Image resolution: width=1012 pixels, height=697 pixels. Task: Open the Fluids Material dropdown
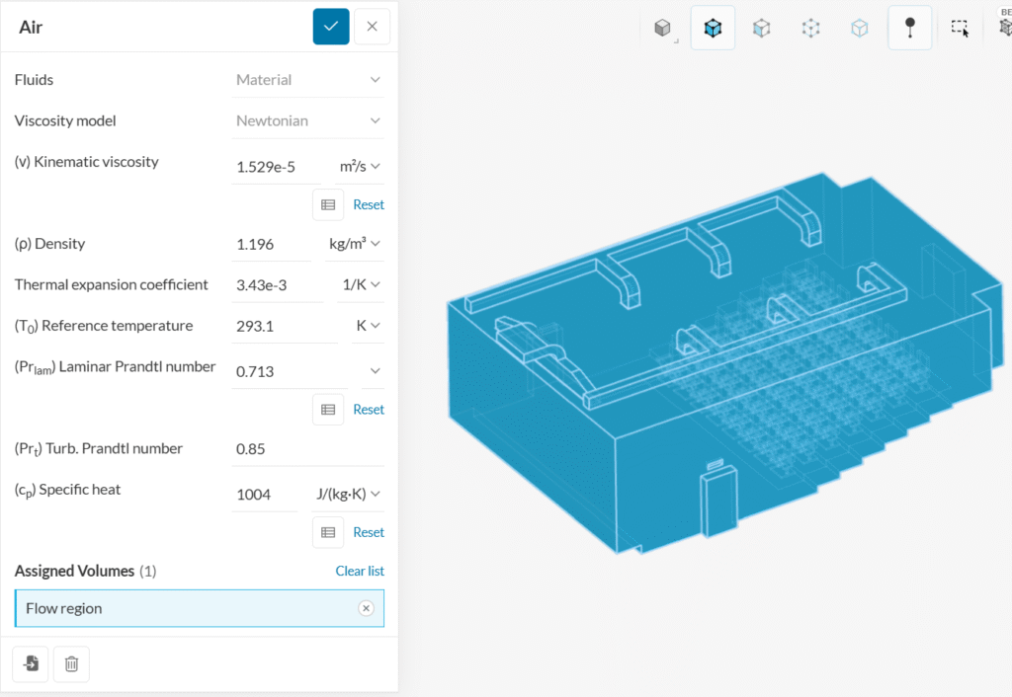[x=308, y=79]
